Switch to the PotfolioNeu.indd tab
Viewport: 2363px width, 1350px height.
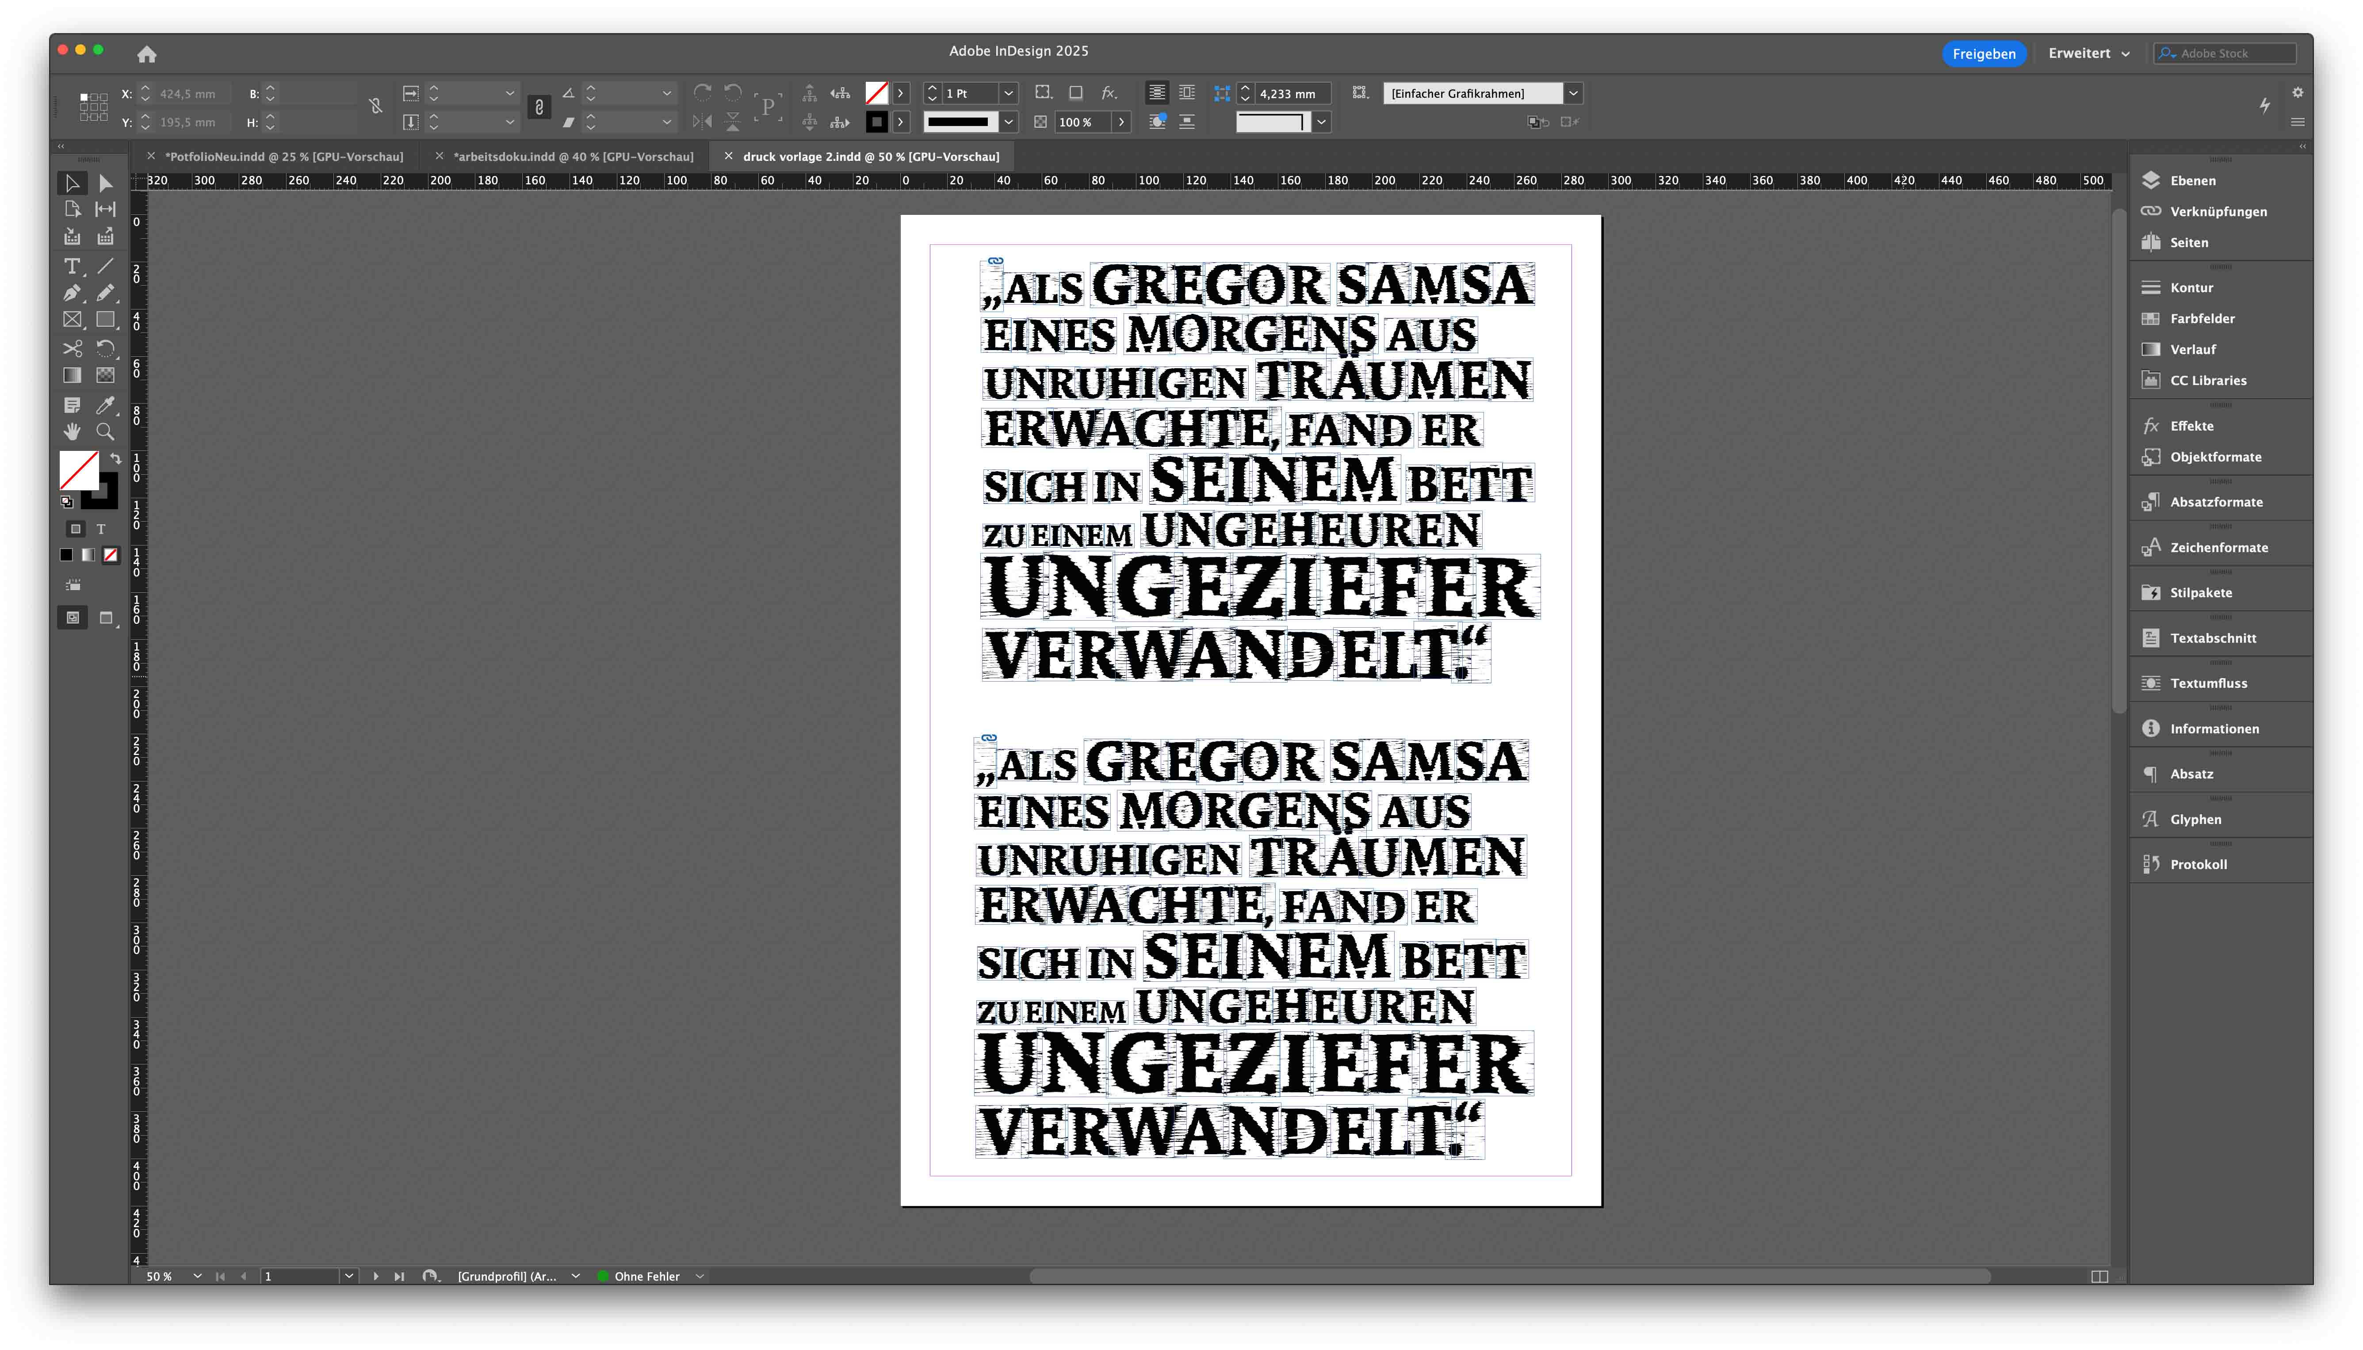[x=284, y=156]
